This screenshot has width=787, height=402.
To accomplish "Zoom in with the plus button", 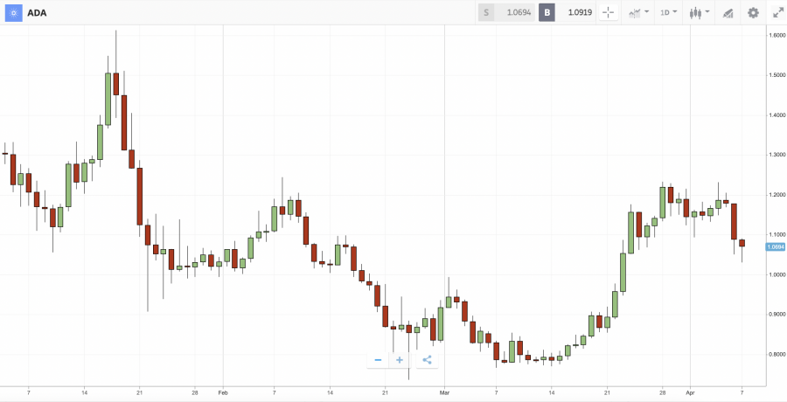I will 400,360.
